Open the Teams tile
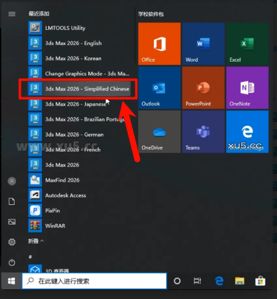Image resolution: width=277 pixels, height=299 pixels. (x=203, y=132)
